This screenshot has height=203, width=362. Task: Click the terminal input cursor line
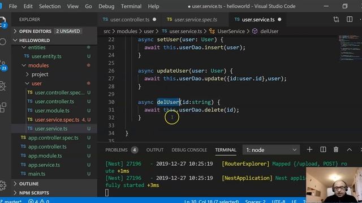tap(107, 193)
